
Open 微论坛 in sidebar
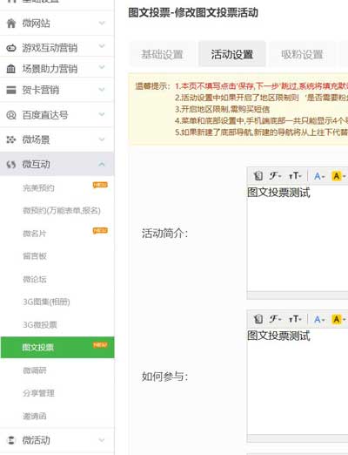click(x=35, y=279)
